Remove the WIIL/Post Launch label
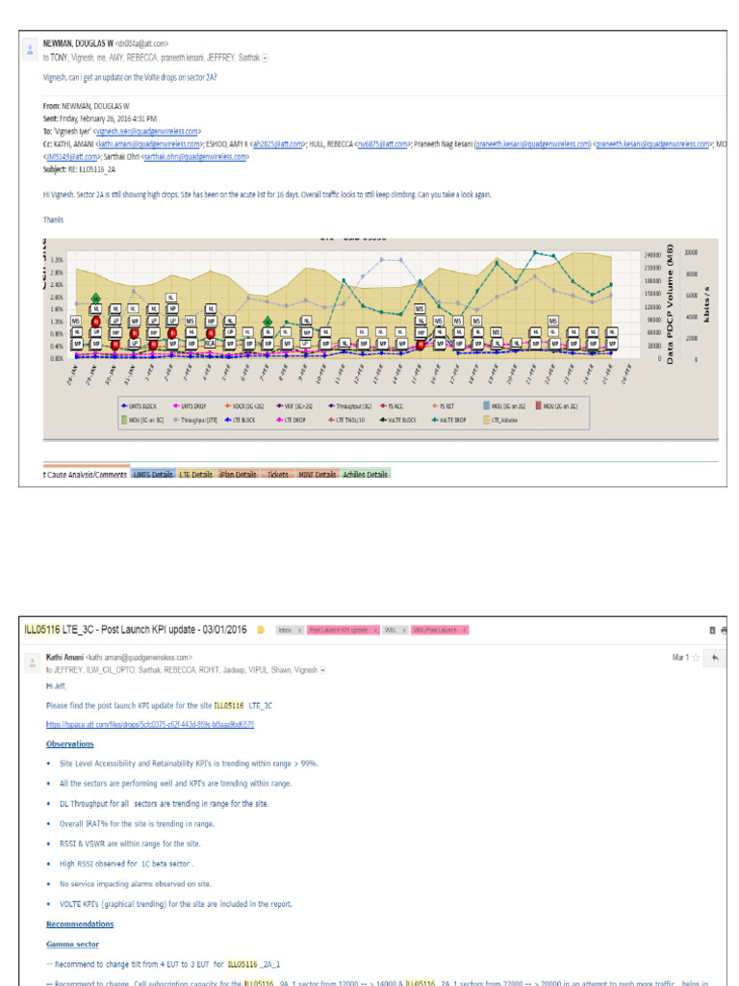Image resolution: width=739 pixels, height=986 pixels. pyautogui.click(x=465, y=630)
